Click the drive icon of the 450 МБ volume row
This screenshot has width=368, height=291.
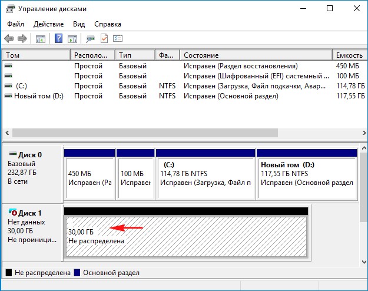tap(8, 66)
